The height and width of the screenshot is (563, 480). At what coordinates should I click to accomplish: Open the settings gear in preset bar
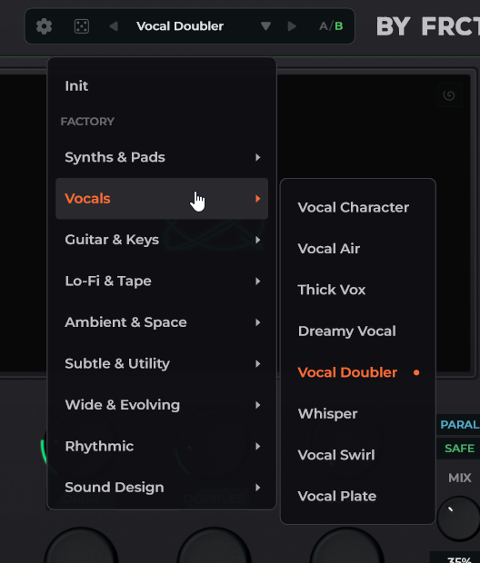tap(44, 26)
